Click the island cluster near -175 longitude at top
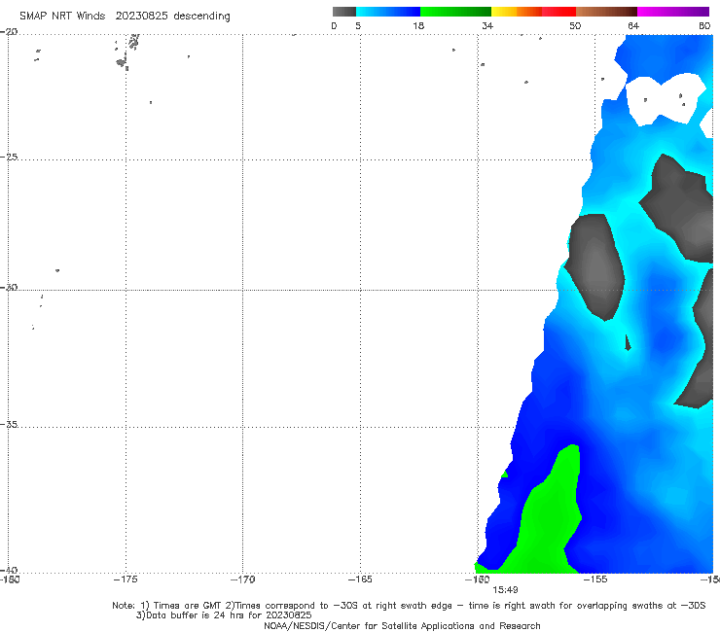Screen dimensions: 720x632 click(x=127, y=52)
